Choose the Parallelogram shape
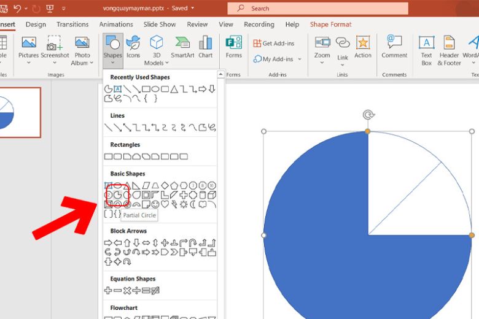The width and height of the screenshot is (479, 319). pyautogui.click(x=146, y=185)
